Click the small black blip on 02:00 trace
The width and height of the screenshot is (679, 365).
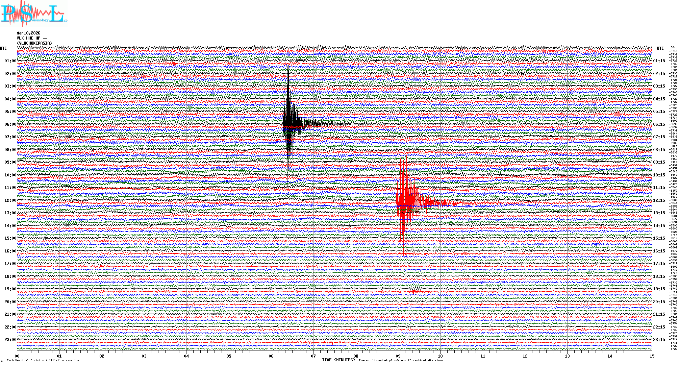click(x=523, y=73)
